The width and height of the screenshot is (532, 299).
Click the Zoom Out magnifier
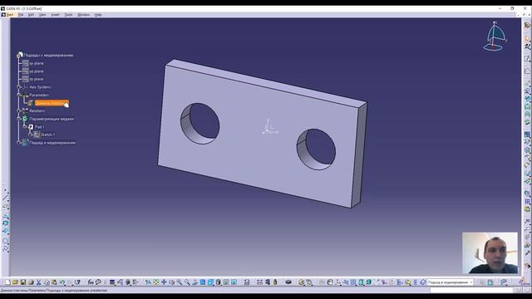coord(187,282)
